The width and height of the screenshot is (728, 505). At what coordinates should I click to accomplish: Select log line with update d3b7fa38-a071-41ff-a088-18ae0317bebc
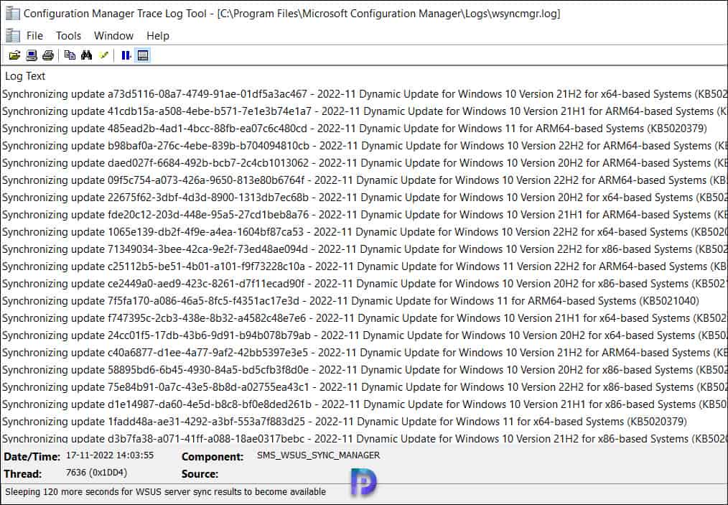click(364, 438)
